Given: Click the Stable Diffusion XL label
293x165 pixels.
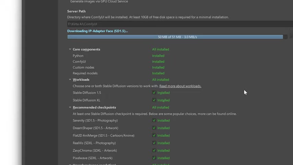Looking at the screenshot, I should 86,100.
